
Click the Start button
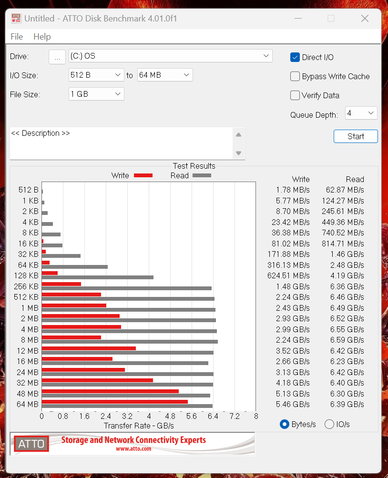coord(356,136)
